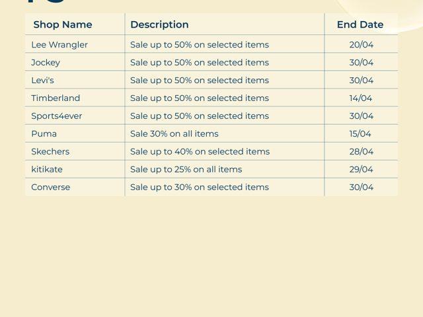Select the Puma shop name cell
This screenshot has width=423, height=317.
(44, 134)
